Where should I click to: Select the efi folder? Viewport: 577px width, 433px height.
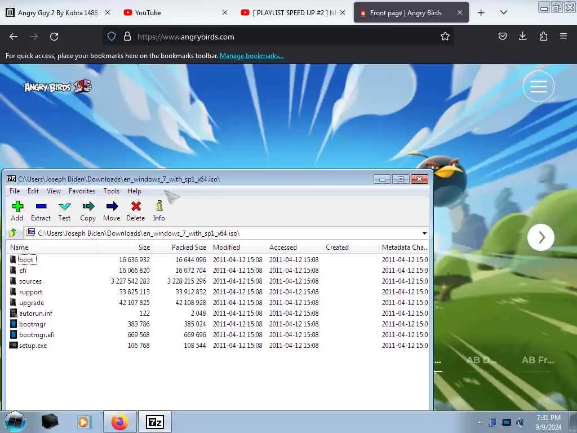click(x=23, y=270)
